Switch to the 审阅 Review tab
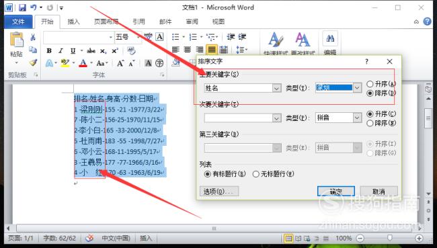437x248 pixels. pyautogui.click(x=192, y=22)
